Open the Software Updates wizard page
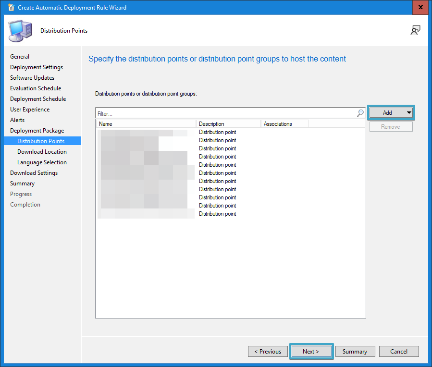This screenshot has height=367, width=432. 32,77
